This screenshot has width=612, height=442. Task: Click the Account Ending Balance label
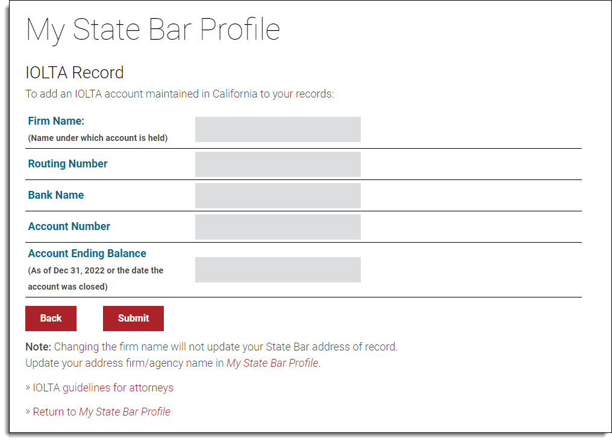(x=87, y=254)
